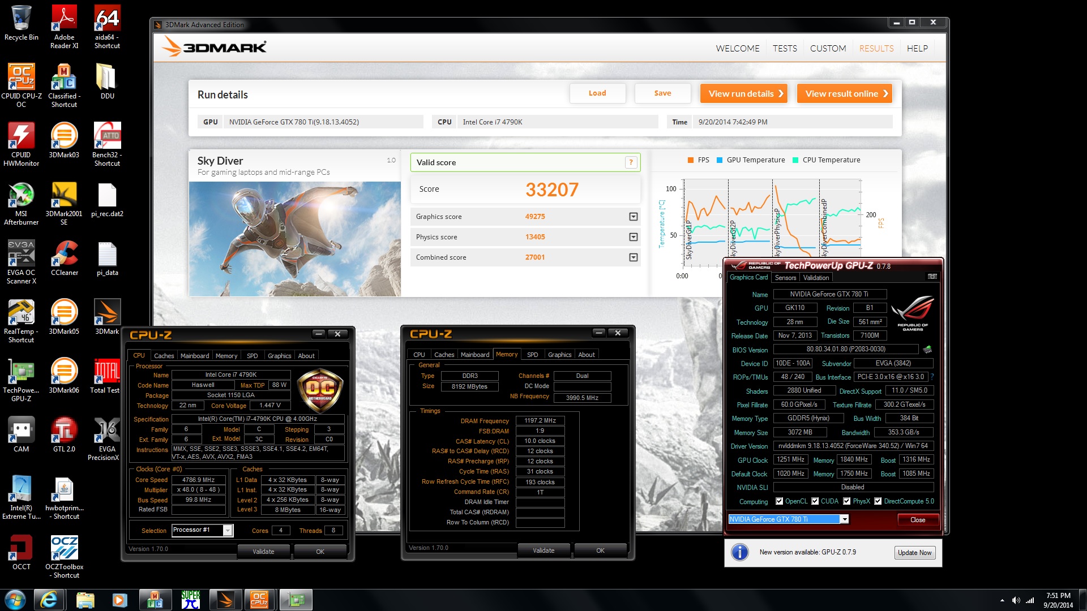Open TechPowerUp GPU-Z desktop icon

pos(22,380)
